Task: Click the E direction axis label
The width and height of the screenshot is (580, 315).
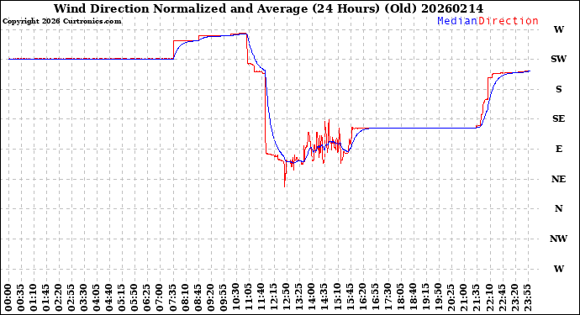Action: coord(558,149)
